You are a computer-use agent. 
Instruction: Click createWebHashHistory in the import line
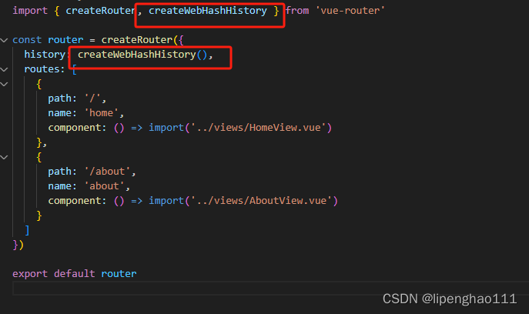(208, 11)
